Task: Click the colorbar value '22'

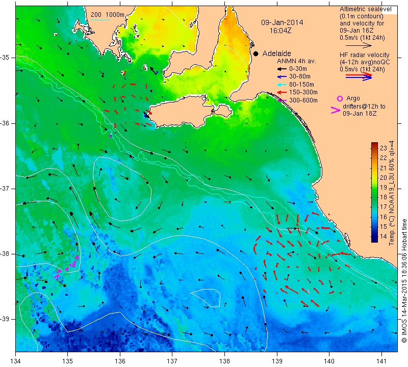Action: click(x=384, y=158)
